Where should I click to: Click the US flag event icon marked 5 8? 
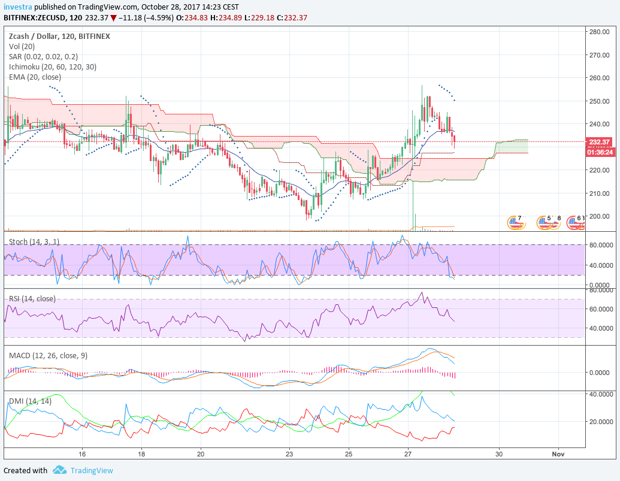(x=549, y=222)
